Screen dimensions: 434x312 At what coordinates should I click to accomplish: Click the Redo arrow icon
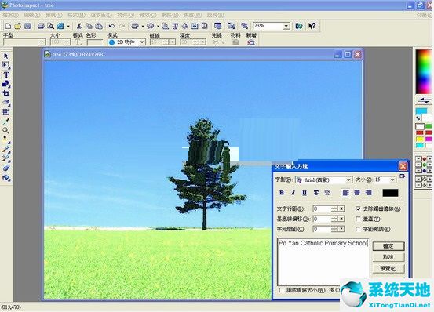[x=122, y=26]
